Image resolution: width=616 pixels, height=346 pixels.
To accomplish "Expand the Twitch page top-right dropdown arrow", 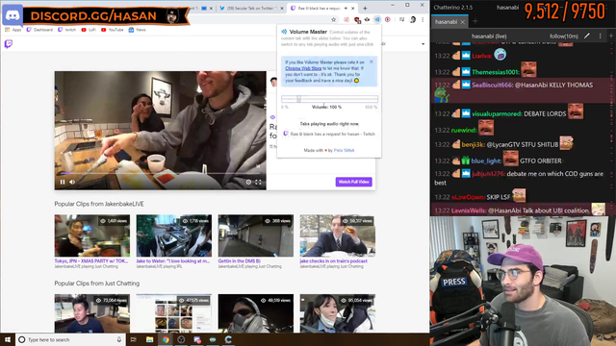I will [423, 44].
